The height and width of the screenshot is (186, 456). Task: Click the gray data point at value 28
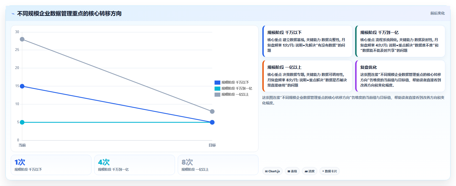tap(22, 39)
